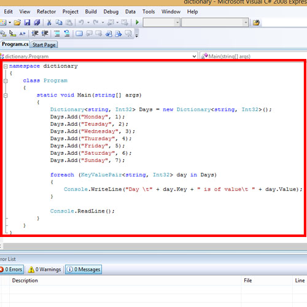
Task: Toggle the 0 Errors filter button
Action: coord(12,270)
